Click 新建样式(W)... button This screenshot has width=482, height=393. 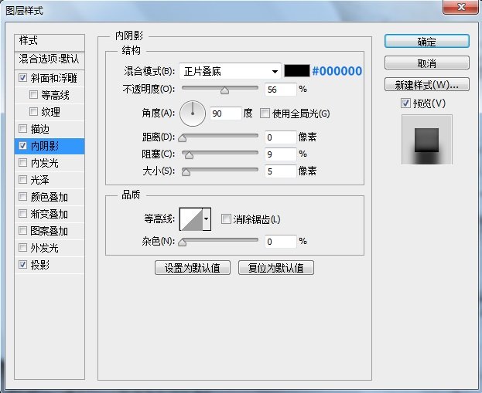click(x=426, y=84)
